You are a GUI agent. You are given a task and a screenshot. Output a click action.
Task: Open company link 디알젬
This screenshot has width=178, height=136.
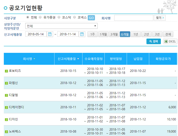pos(13,95)
